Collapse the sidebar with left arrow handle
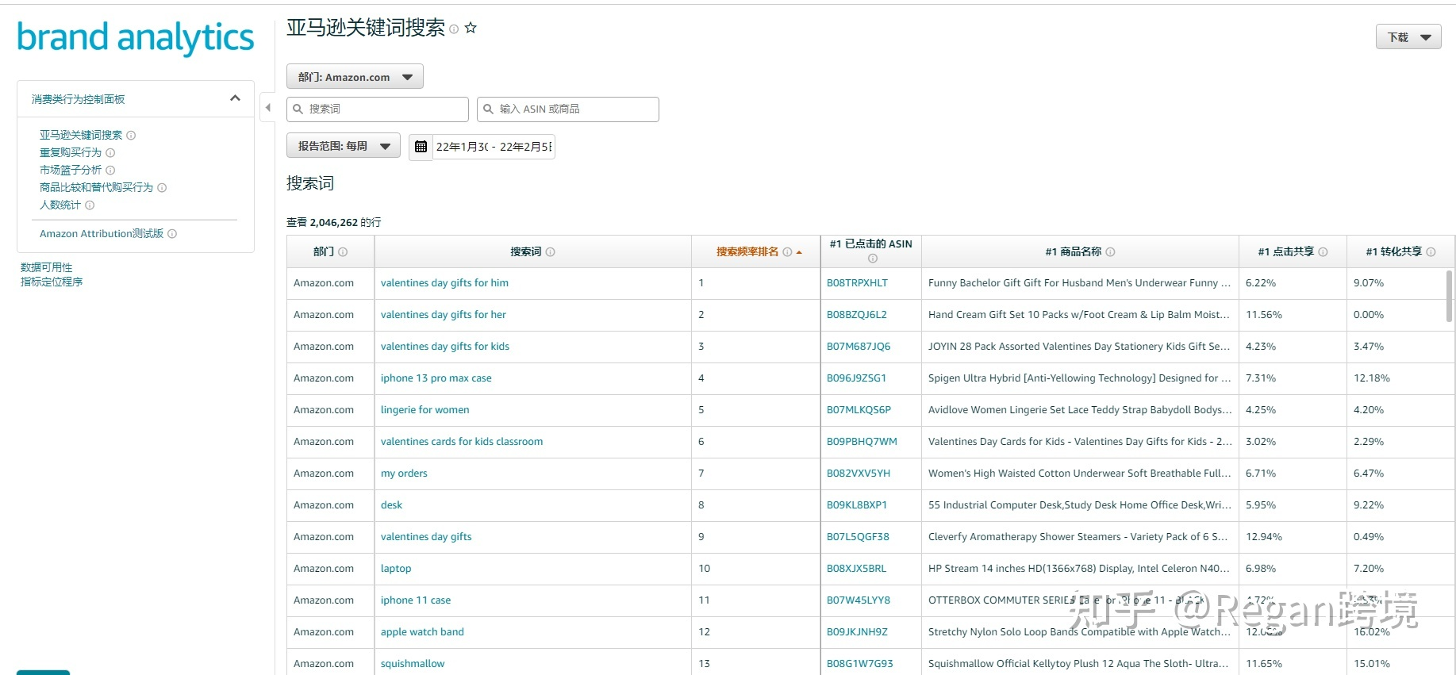 click(x=267, y=107)
